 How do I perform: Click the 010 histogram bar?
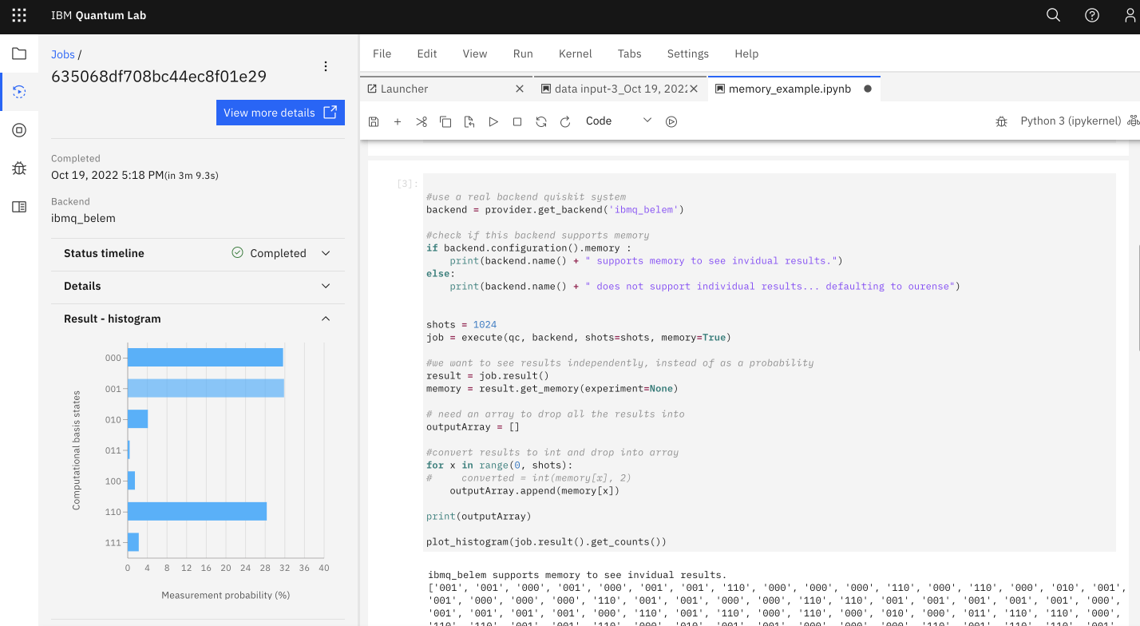point(137,419)
